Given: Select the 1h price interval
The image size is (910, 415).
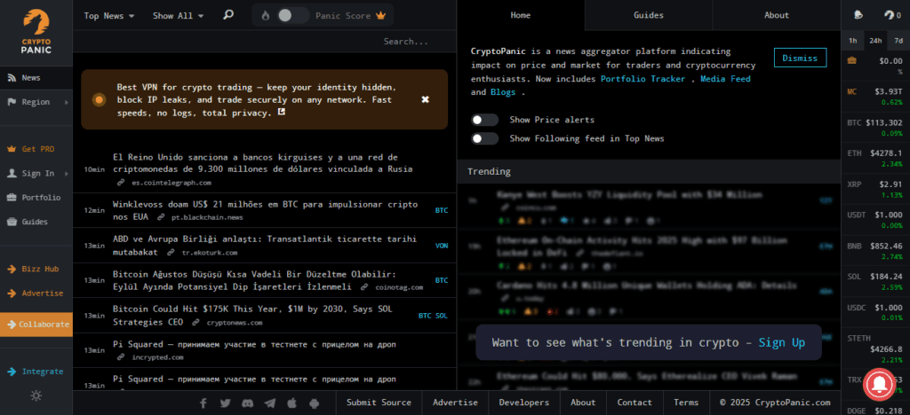Looking at the screenshot, I should click(852, 41).
